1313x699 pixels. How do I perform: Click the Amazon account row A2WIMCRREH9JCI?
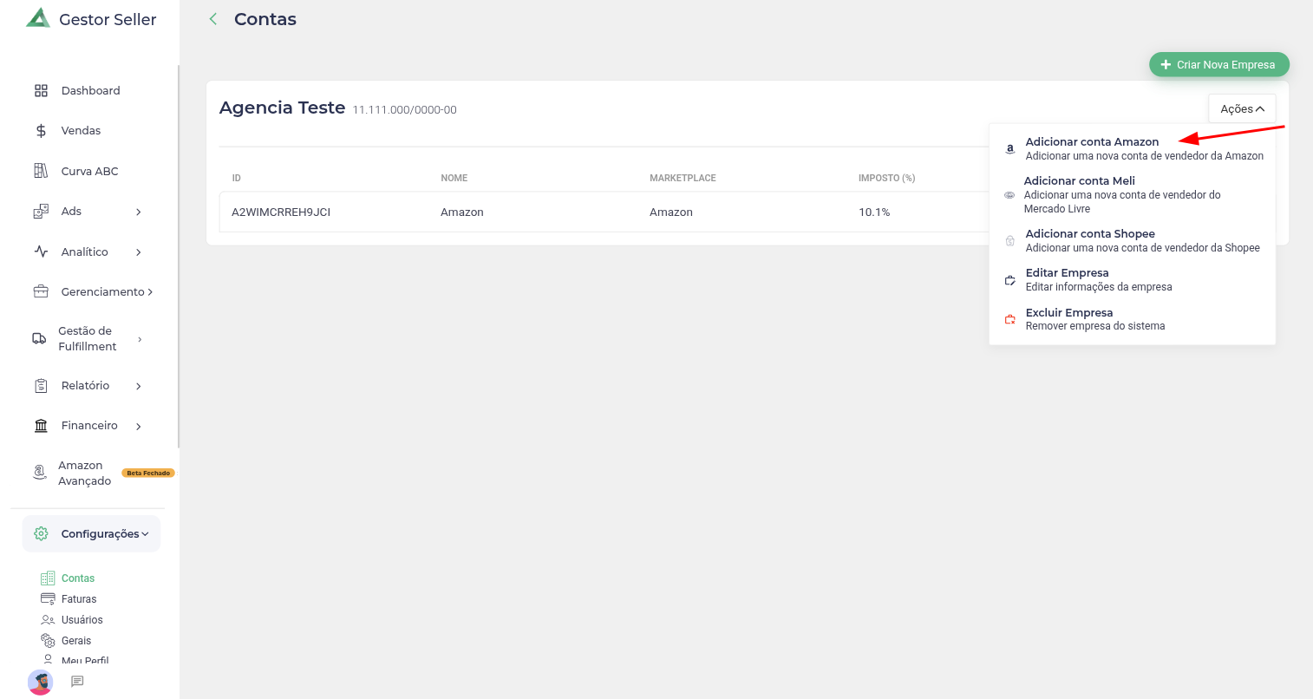pos(281,212)
